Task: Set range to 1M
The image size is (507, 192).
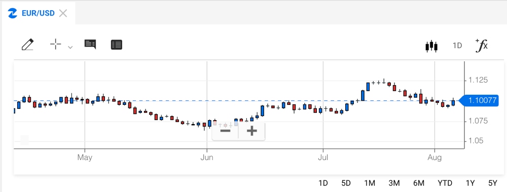Action: 370,183
